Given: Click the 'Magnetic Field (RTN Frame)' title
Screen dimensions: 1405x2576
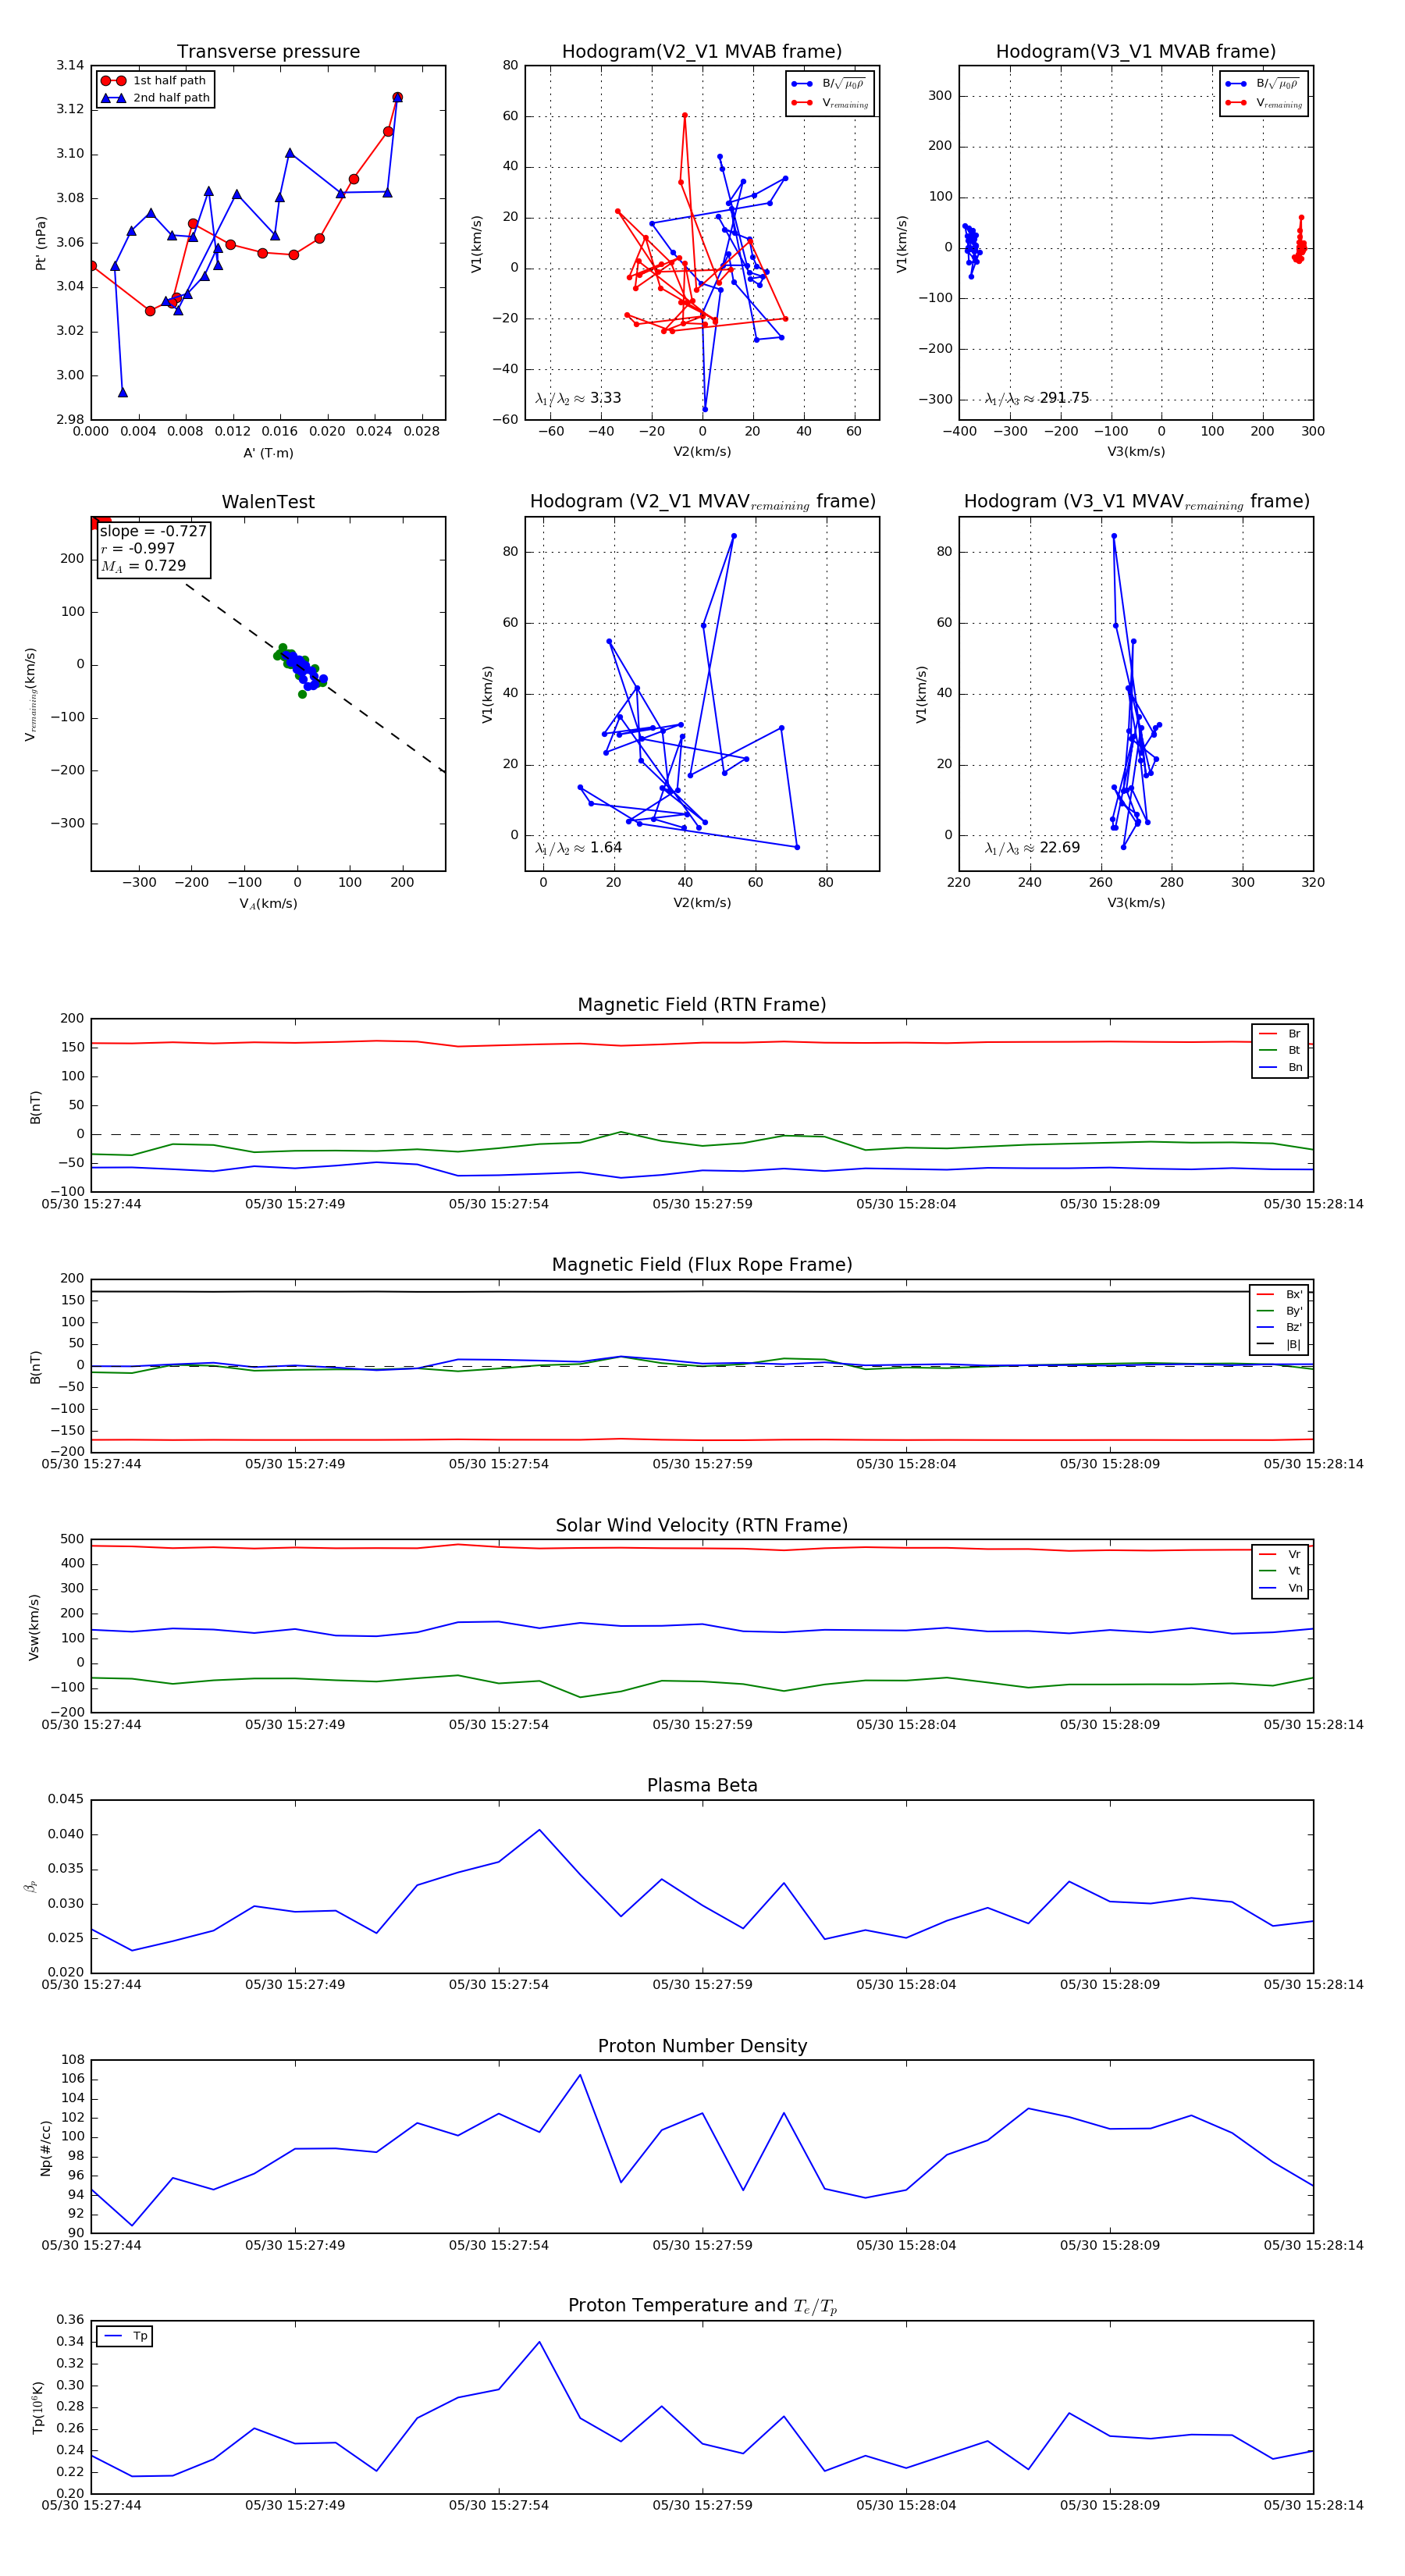Looking at the screenshot, I should tap(702, 1005).
